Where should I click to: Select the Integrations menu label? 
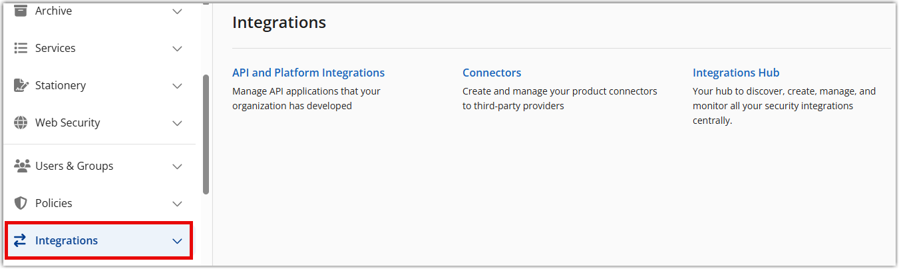click(x=67, y=240)
